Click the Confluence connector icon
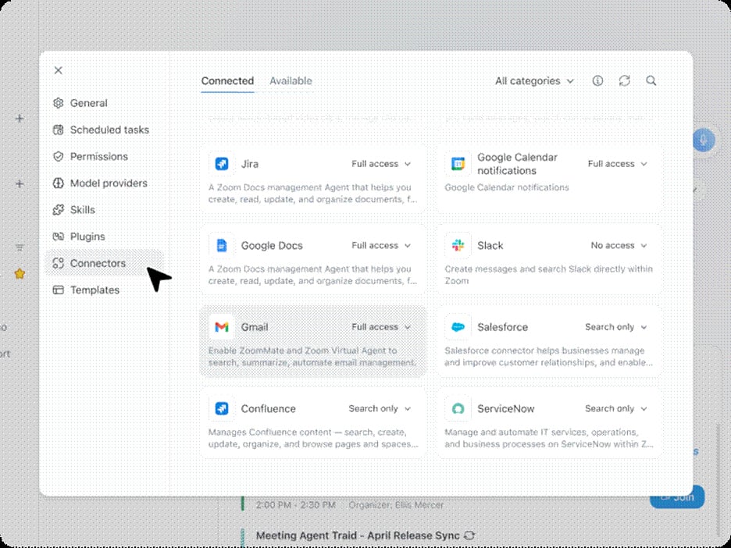The height and width of the screenshot is (548, 731). click(222, 409)
